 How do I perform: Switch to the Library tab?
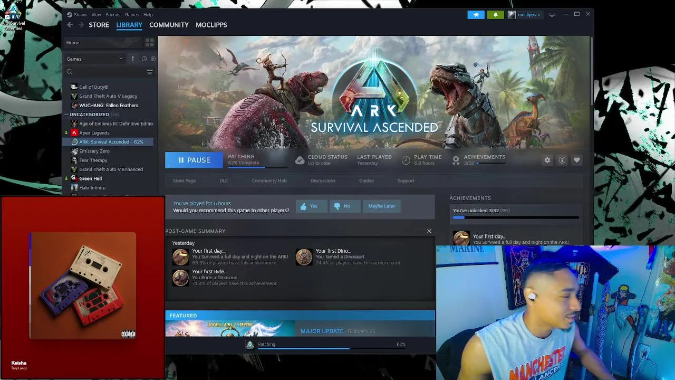129,25
